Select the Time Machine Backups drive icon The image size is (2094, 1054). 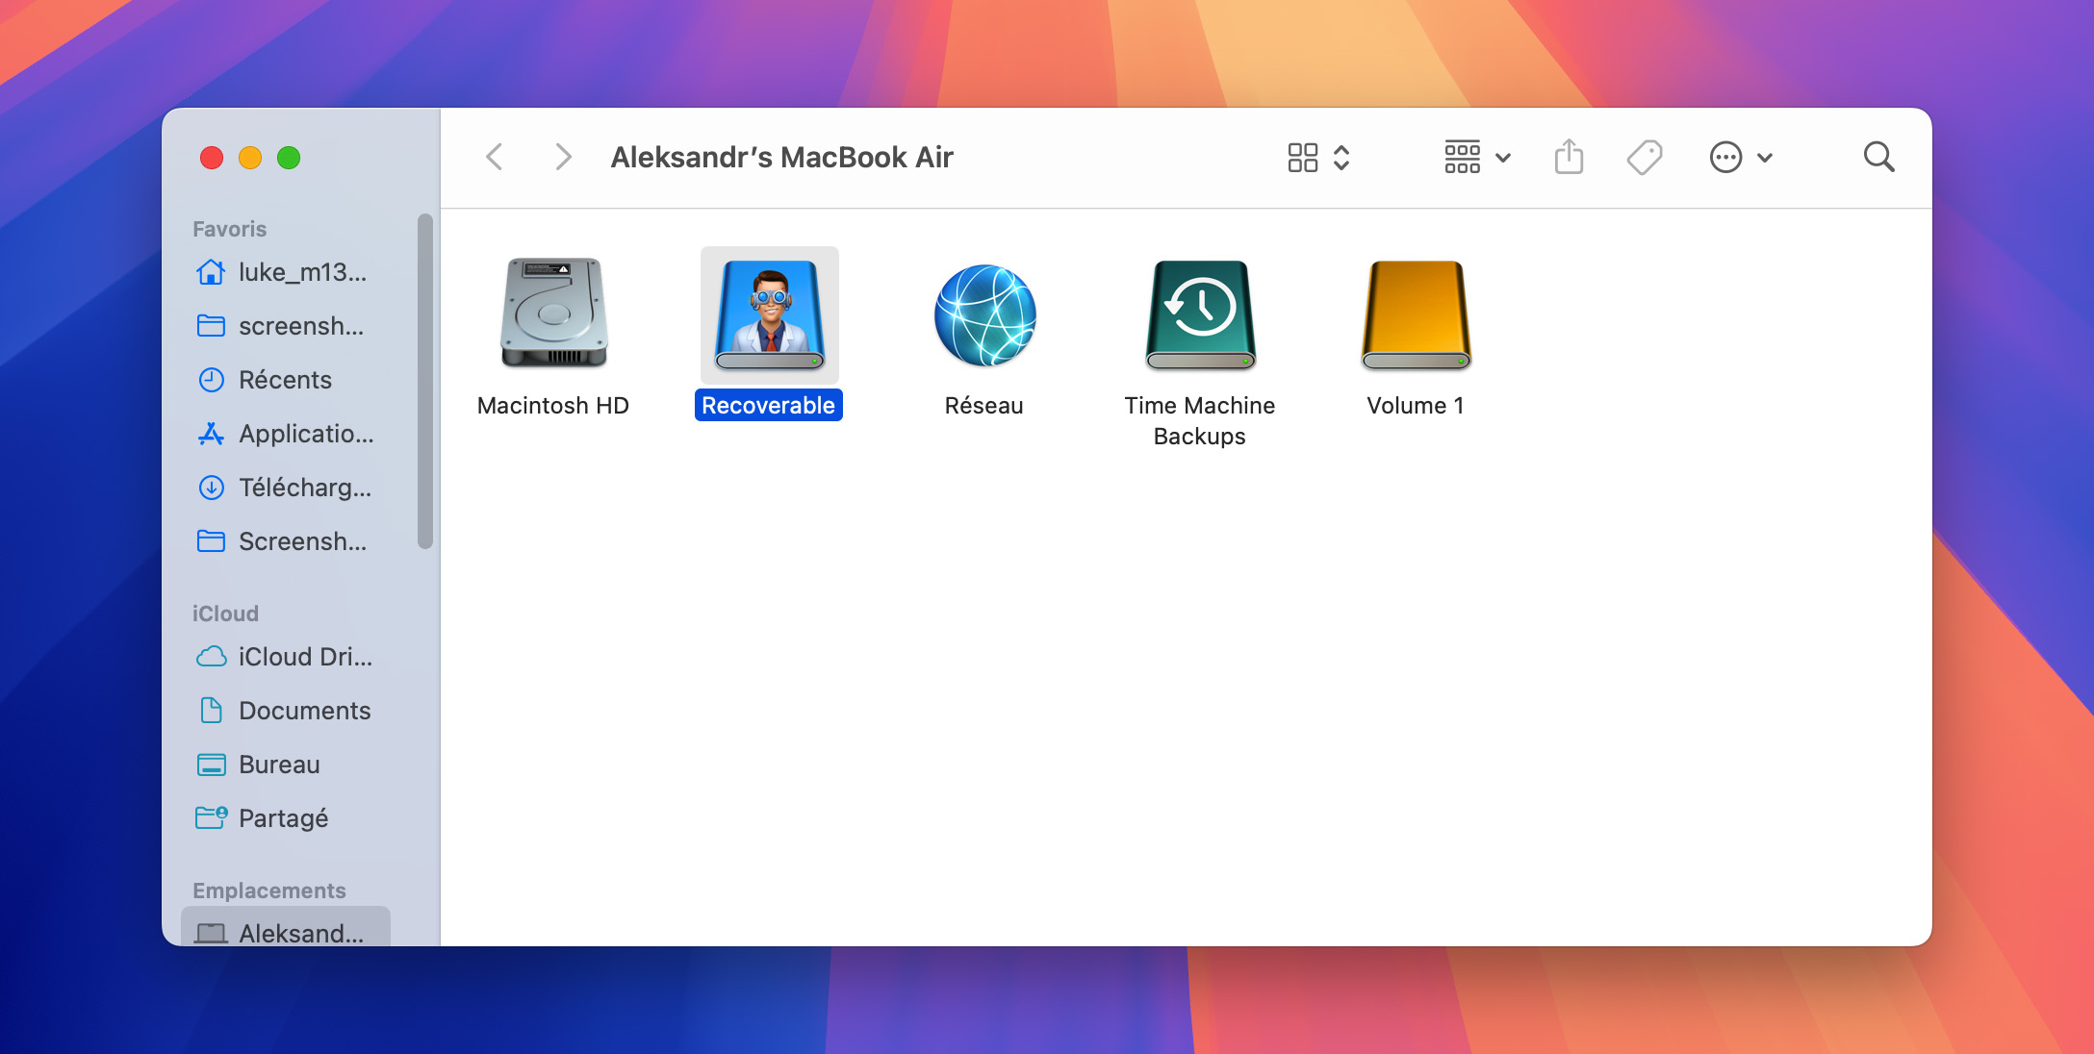click(x=1200, y=315)
